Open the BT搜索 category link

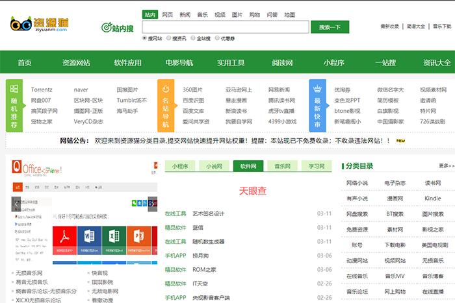point(395,214)
